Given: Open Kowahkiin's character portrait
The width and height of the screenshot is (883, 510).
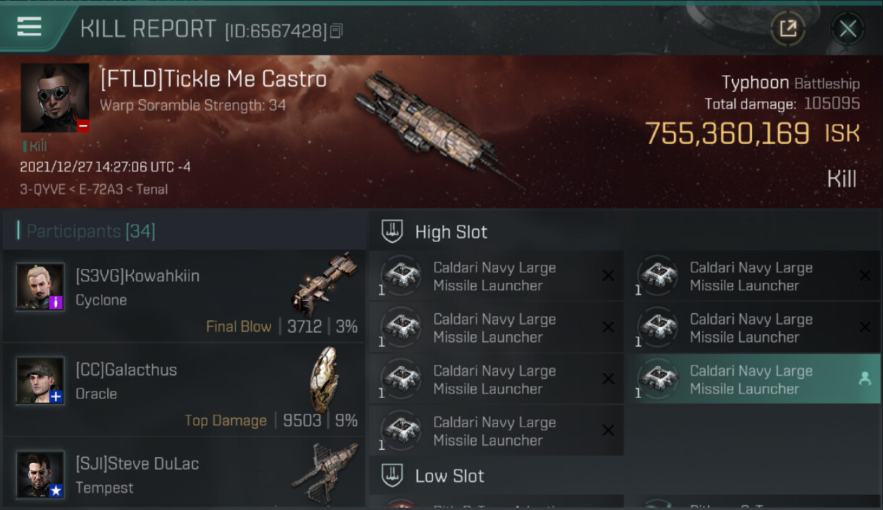Looking at the screenshot, I should [40, 286].
